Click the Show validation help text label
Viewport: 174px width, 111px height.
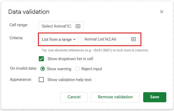pos(70,79)
